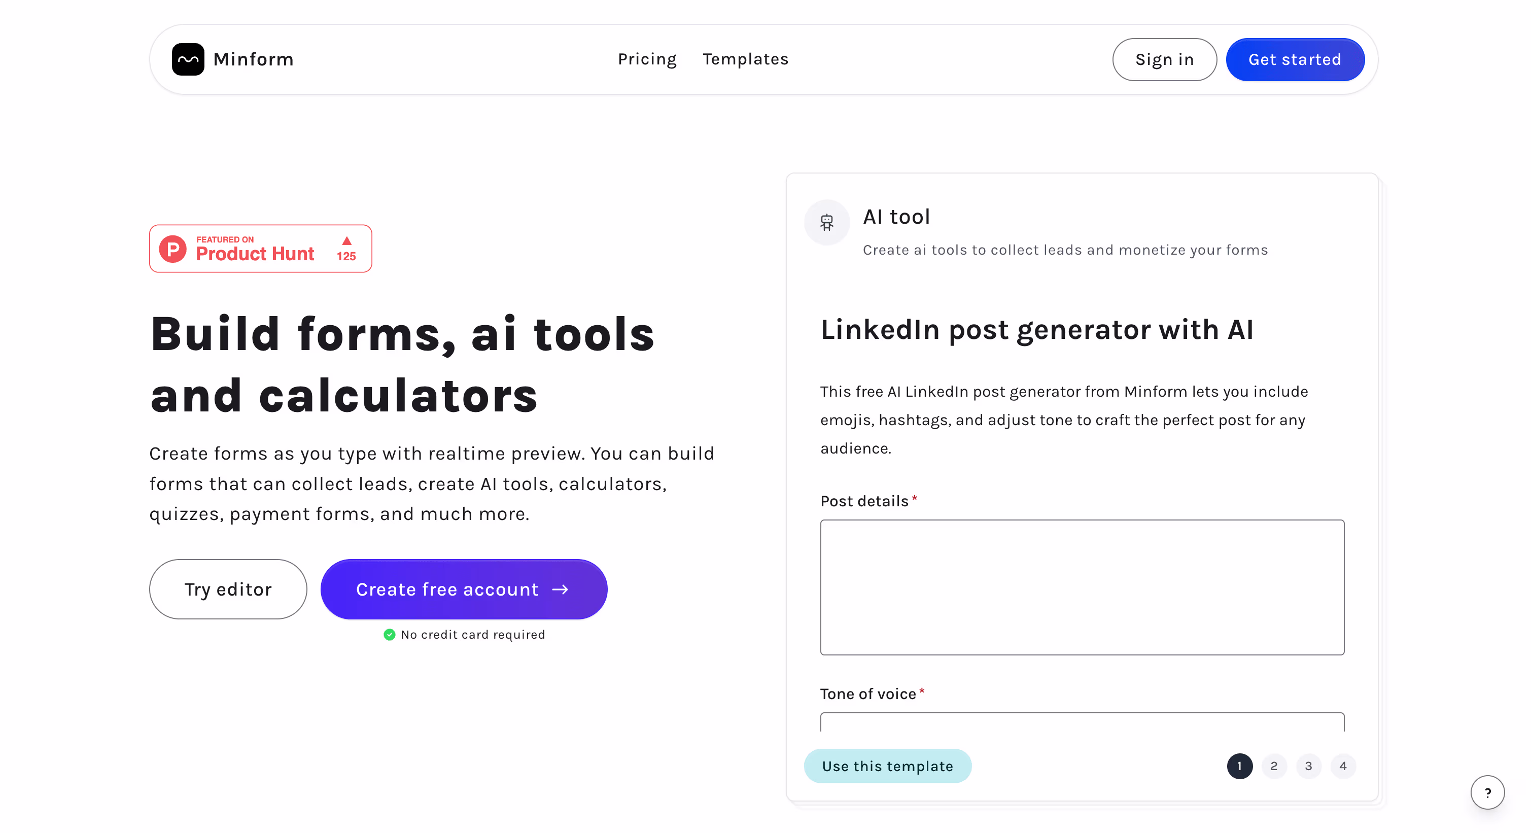
Task: Switch to template slide 2
Action: coord(1274,766)
